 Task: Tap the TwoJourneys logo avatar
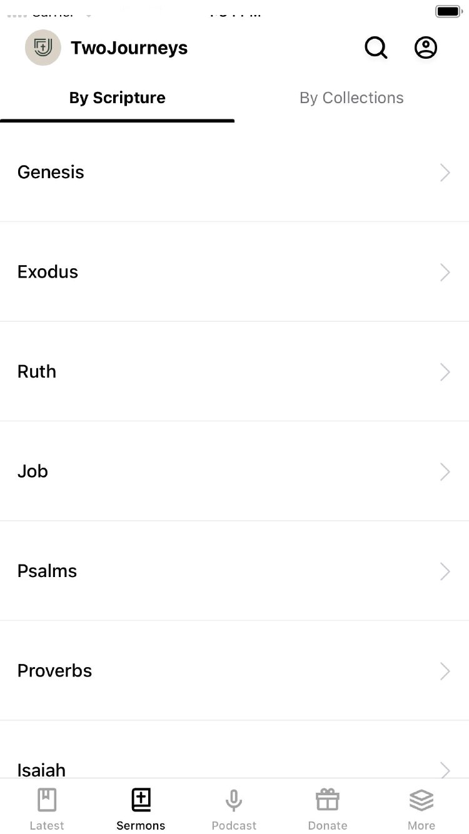coord(43,48)
